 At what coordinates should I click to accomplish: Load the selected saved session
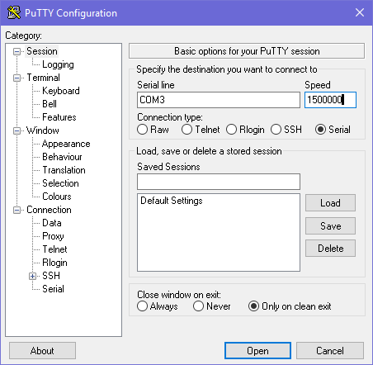[330, 203]
